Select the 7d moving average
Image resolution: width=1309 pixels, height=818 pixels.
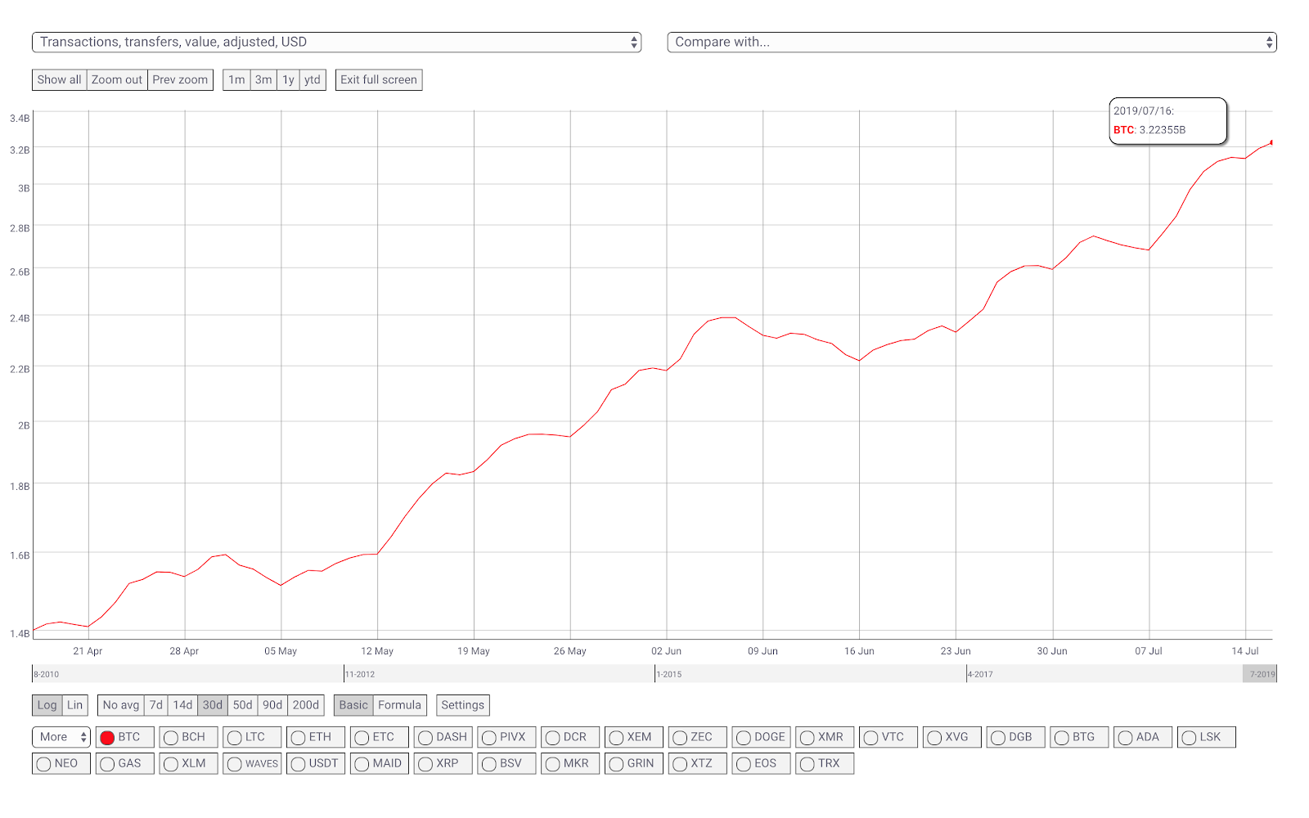point(156,705)
